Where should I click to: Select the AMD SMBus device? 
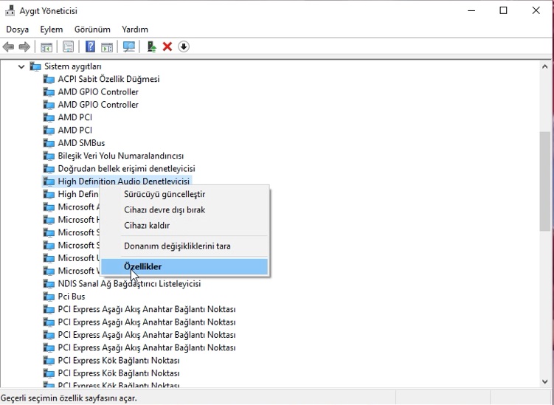point(81,143)
